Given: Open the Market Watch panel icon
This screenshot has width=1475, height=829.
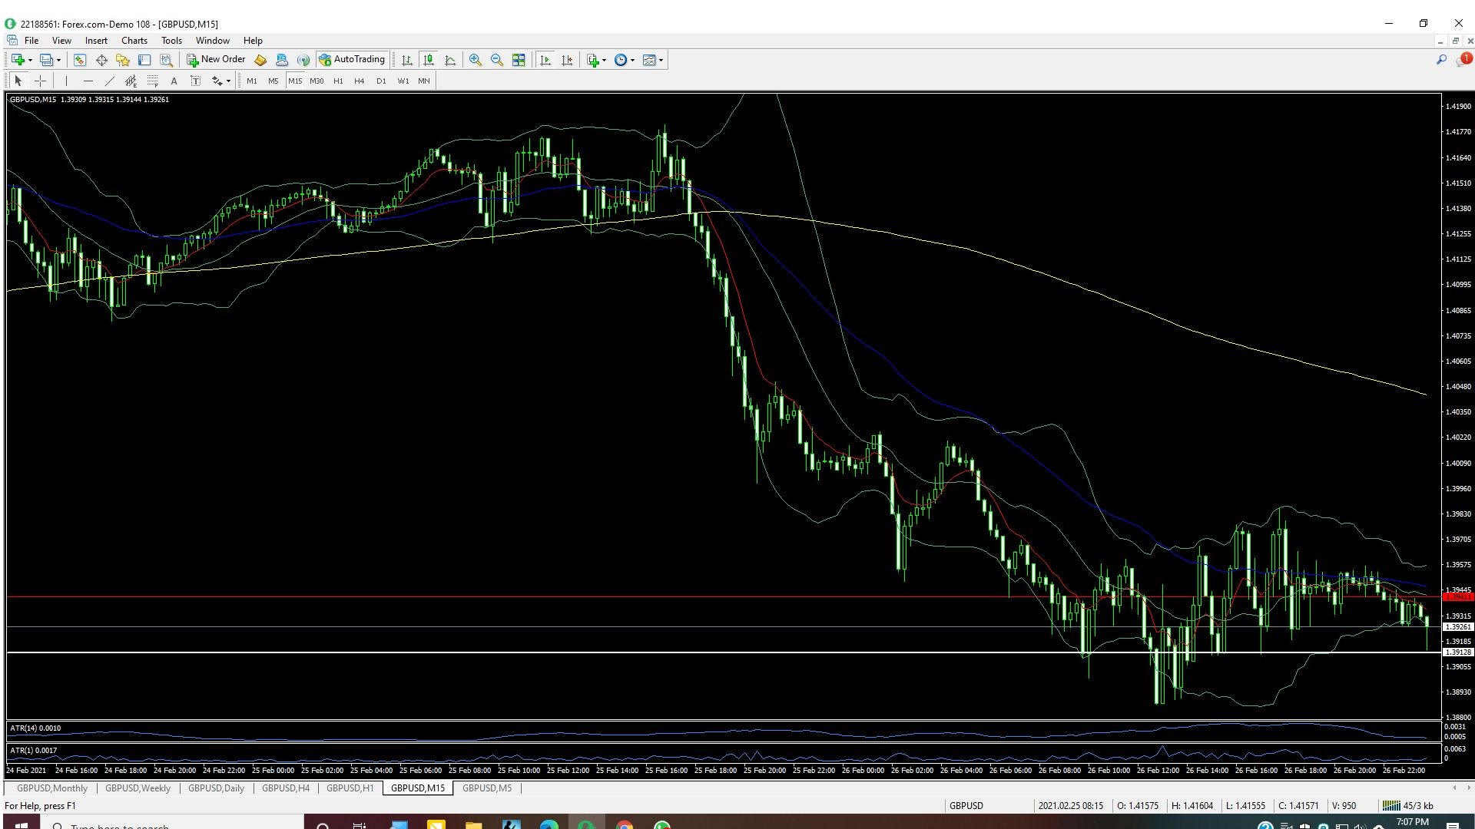Looking at the screenshot, I should tap(80, 60).
